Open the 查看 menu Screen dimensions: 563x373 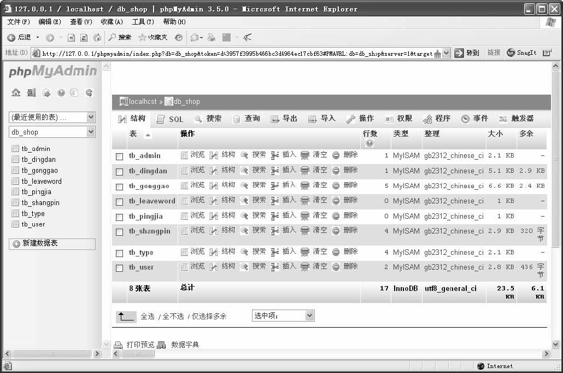coord(81,22)
